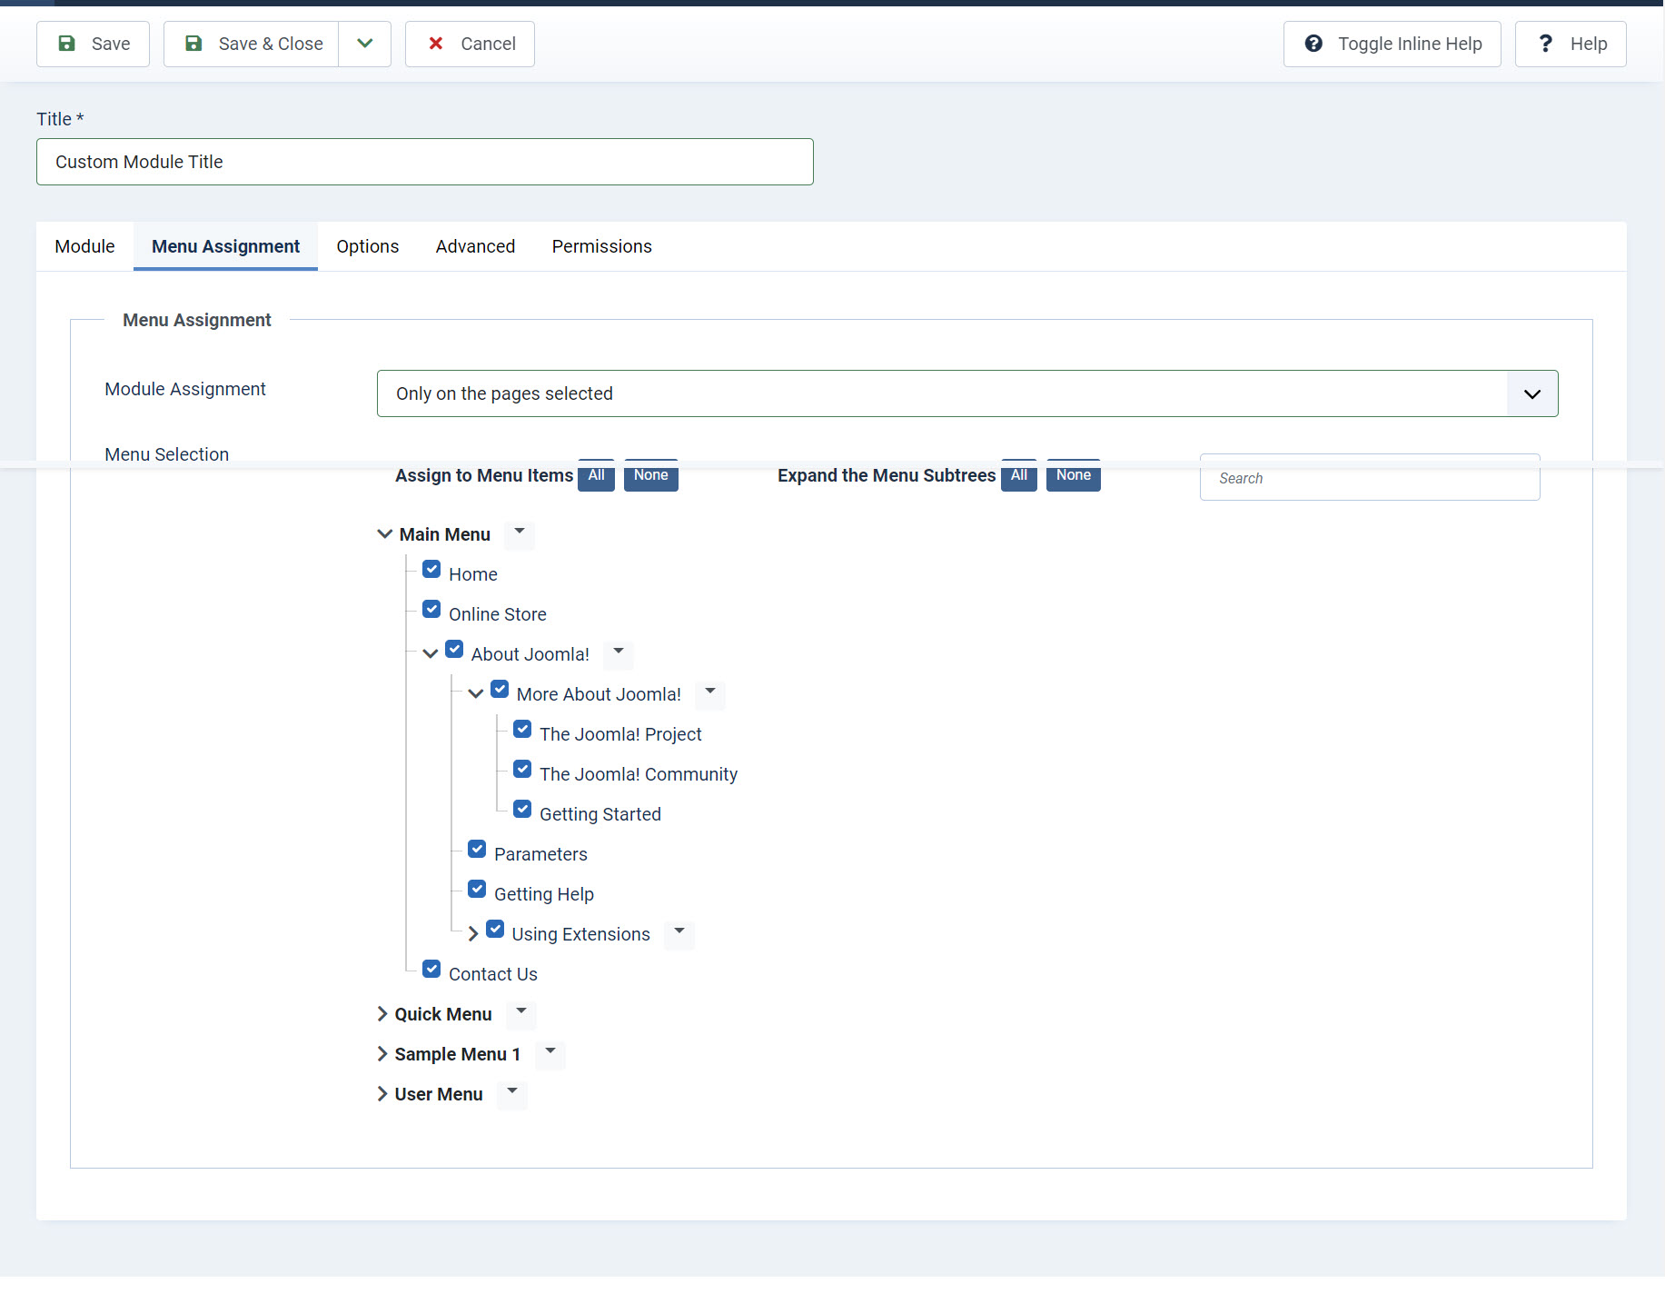
Task: Open the caret menu next to Main Menu
Action: click(x=520, y=533)
